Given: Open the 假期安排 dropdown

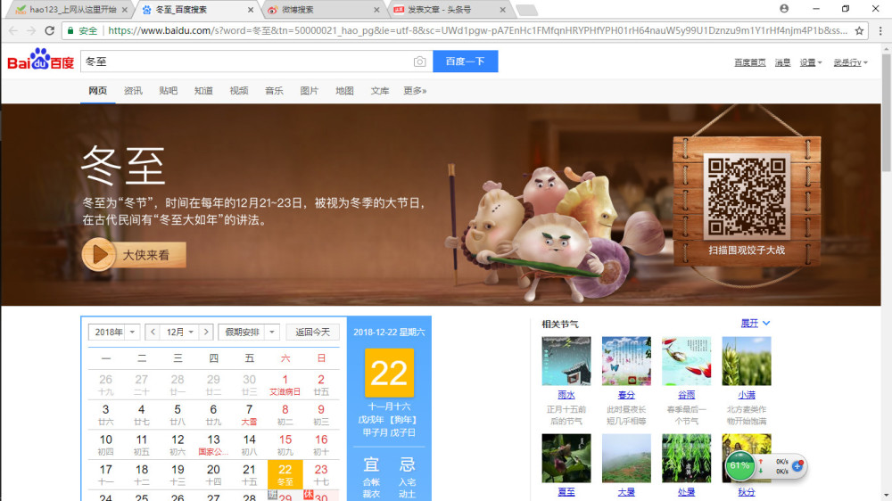Looking at the screenshot, I should (249, 332).
